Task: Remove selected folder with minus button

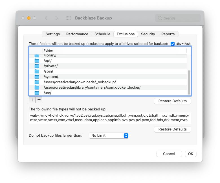Action: [x=39, y=100]
